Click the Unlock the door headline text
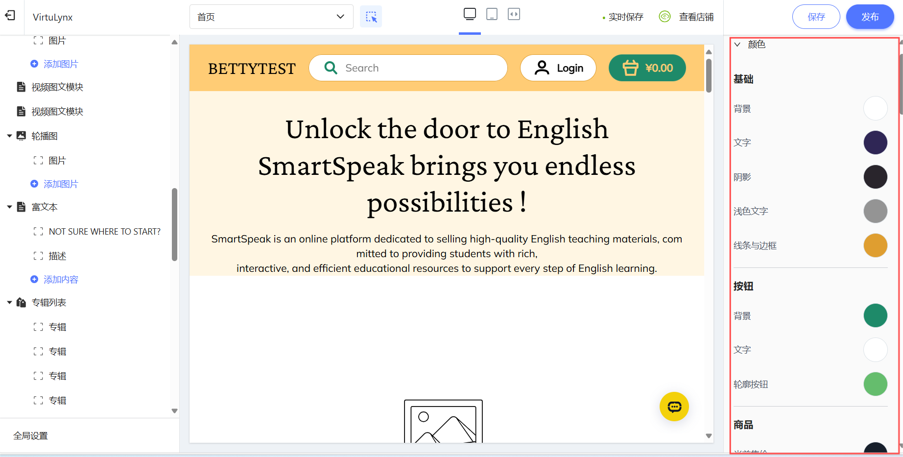The image size is (903, 457). [x=447, y=166]
